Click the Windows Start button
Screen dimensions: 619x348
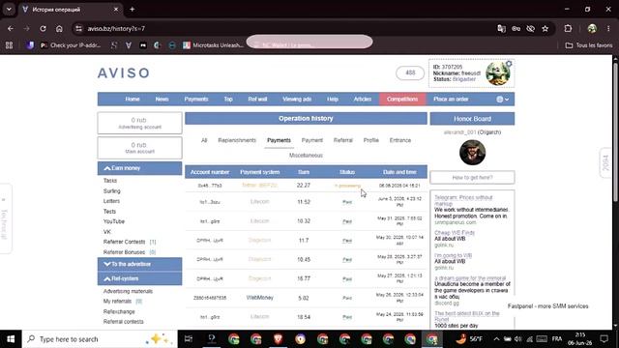click(11, 339)
